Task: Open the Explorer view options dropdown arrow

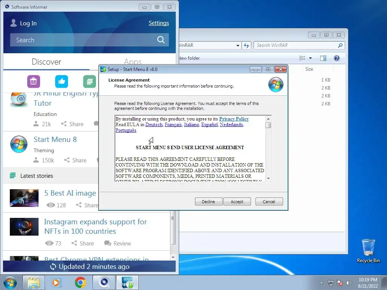Action: [x=311, y=58]
